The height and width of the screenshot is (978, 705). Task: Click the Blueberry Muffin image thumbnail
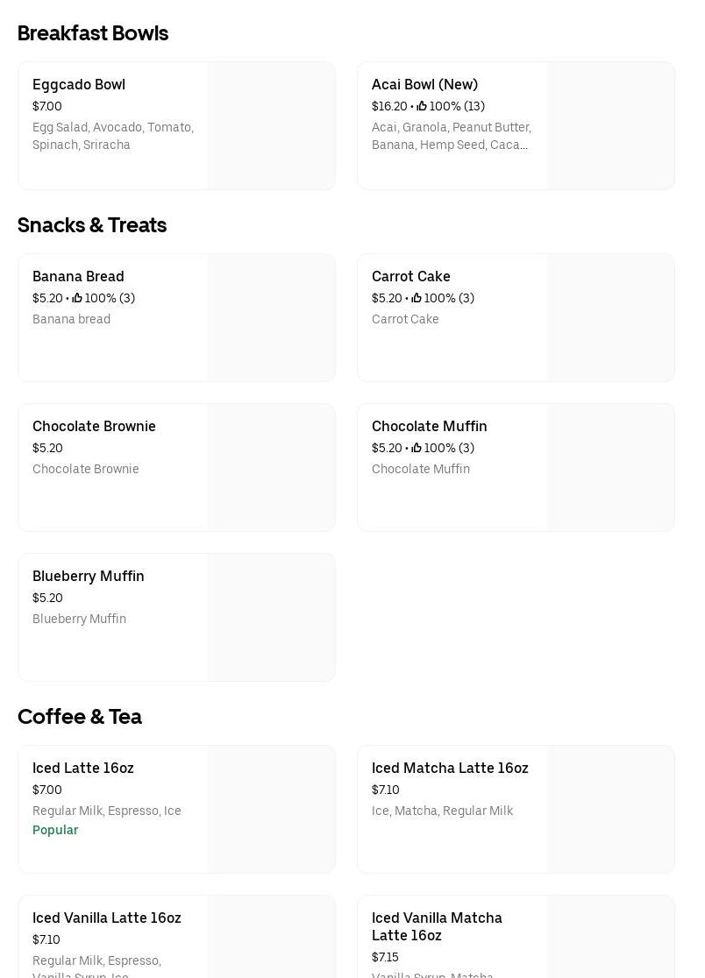[272, 617]
